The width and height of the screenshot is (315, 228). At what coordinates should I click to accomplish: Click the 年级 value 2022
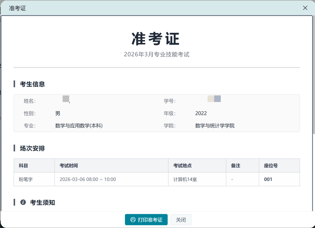[x=201, y=113]
